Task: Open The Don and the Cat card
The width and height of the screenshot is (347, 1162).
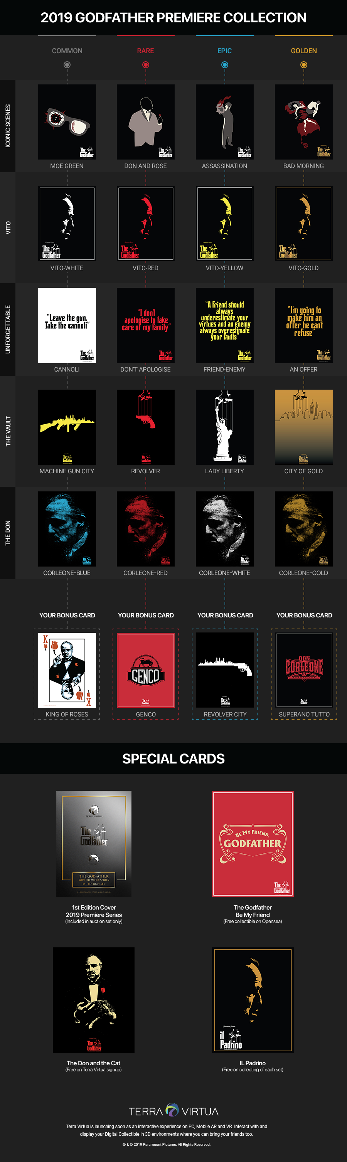Action: tap(94, 1000)
